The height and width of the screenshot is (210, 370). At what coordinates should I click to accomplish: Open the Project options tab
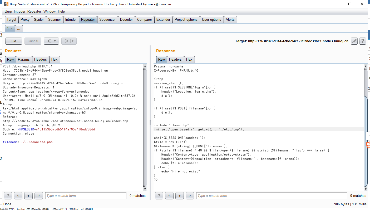(186, 19)
